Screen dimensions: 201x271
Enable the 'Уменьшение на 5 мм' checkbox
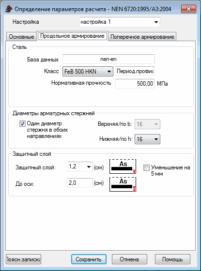(146, 167)
